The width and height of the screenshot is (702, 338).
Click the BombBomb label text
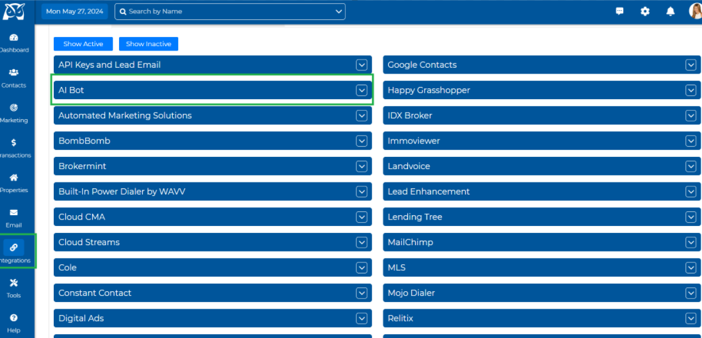84,141
